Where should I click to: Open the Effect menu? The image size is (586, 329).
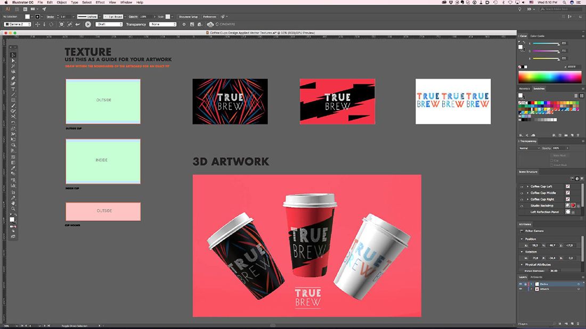coord(100,2)
